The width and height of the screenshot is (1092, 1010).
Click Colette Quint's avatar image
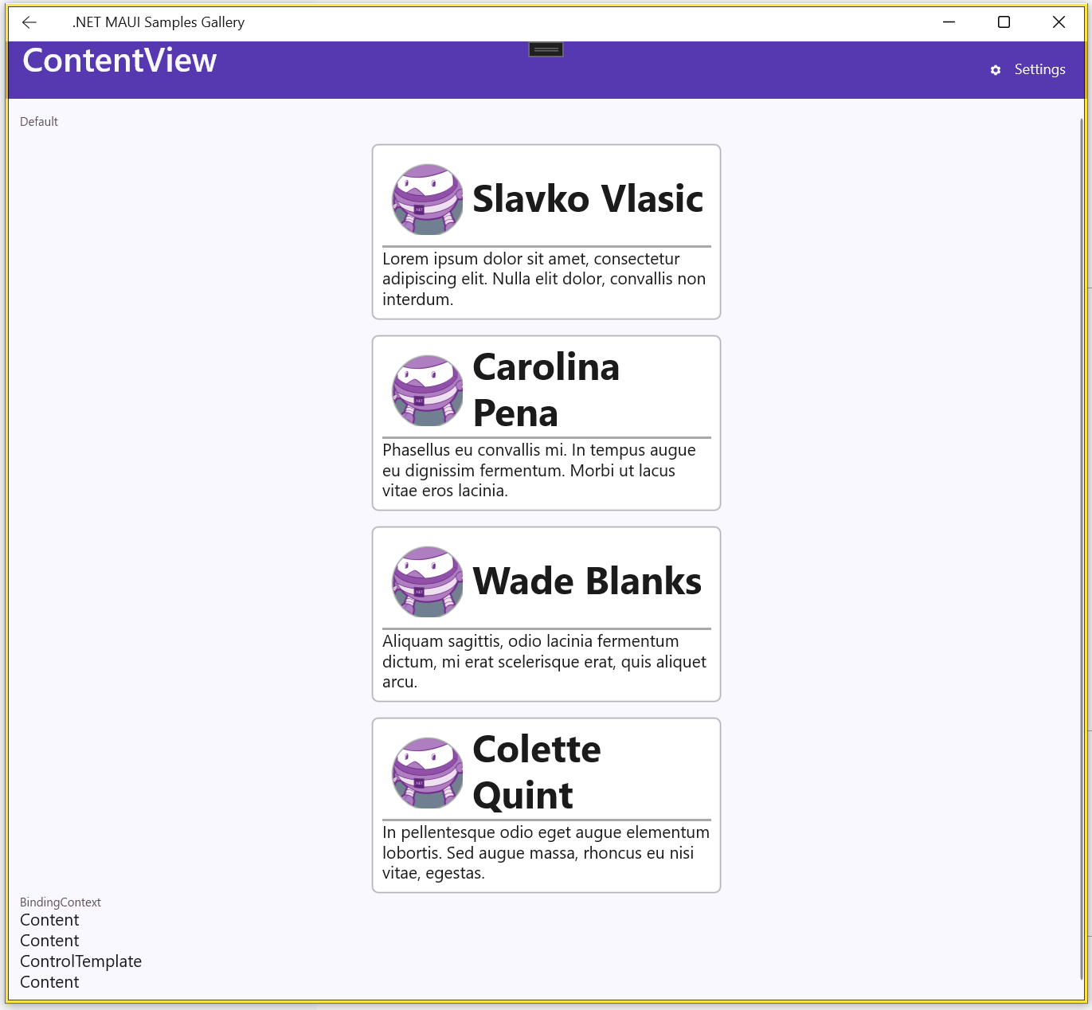pos(428,773)
